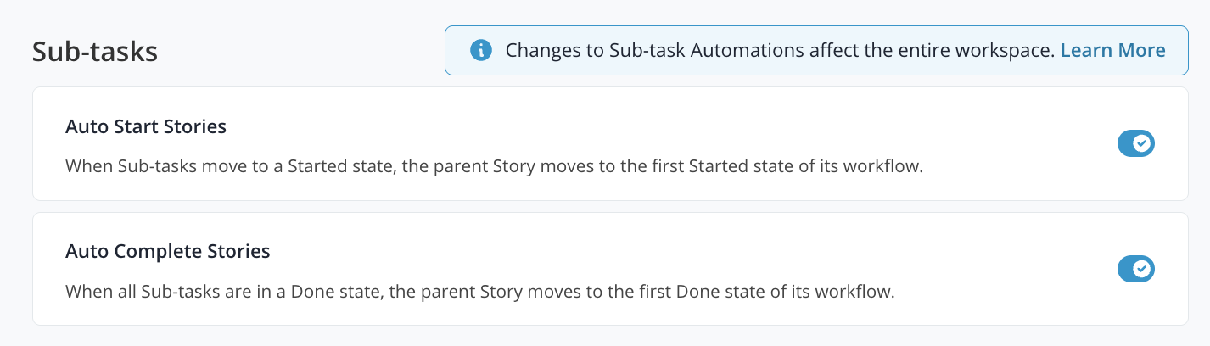Open the Learn More link
This screenshot has height=346, width=1210.
(1112, 50)
